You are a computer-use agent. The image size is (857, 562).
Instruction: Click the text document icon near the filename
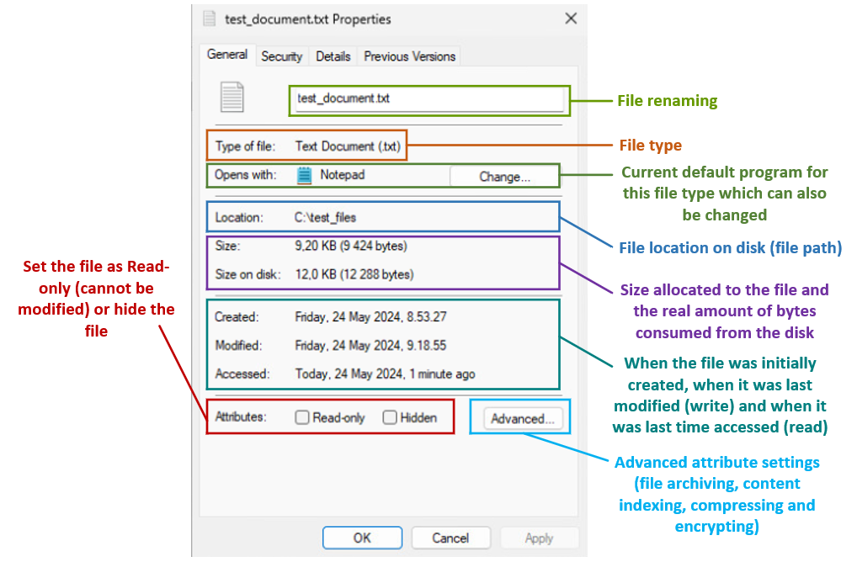[x=232, y=95]
